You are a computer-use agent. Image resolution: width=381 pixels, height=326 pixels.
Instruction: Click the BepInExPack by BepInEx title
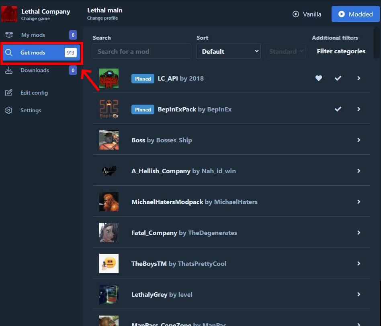click(x=195, y=109)
